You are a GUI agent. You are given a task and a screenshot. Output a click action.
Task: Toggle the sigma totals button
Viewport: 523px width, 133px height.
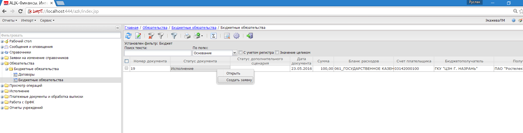pos(214,36)
